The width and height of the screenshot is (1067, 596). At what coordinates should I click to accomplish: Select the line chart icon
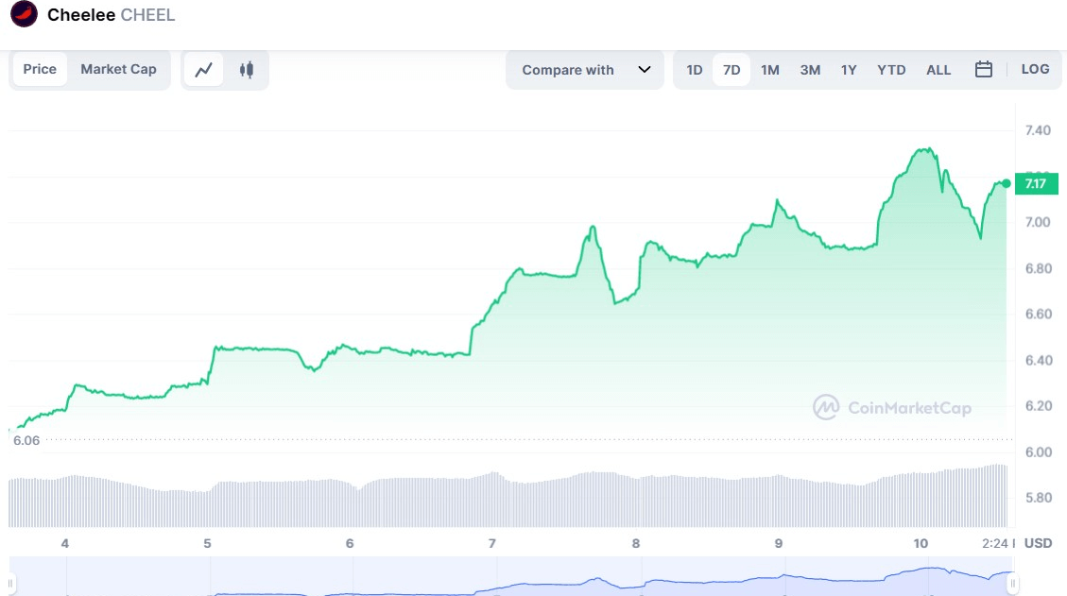203,69
